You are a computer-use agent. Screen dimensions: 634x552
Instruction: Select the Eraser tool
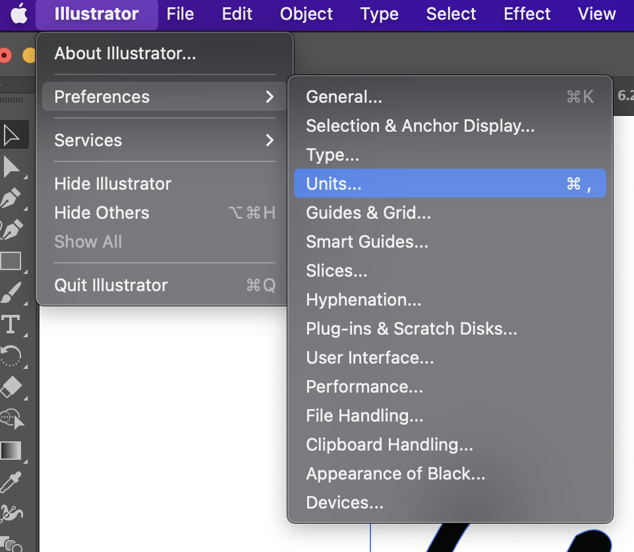point(12,387)
